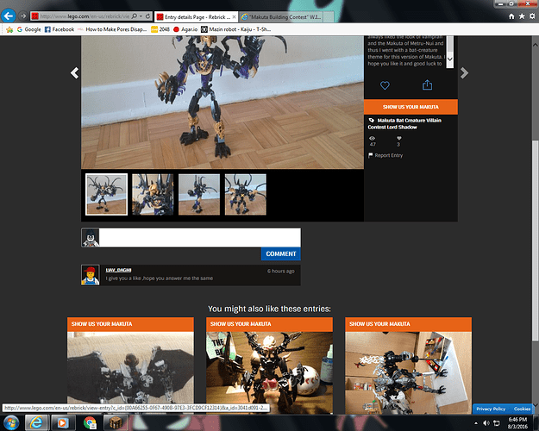Open Google Chrome from the taskbar

pyautogui.click(x=90, y=422)
